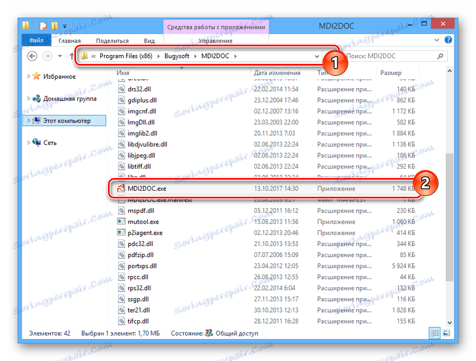Click the ter21.dll file name

139,310
